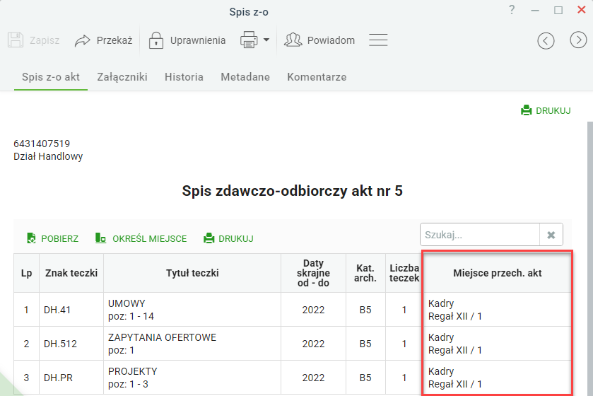Click the top-right DRUKUJ print link
This screenshot has height=396, width=593.
coord(546,110)
